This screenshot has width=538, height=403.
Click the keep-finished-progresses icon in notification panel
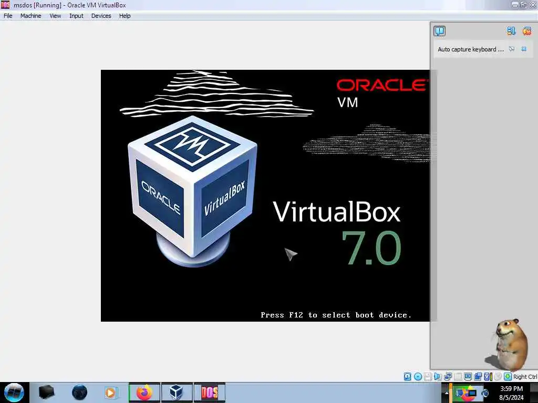(511, 31)
